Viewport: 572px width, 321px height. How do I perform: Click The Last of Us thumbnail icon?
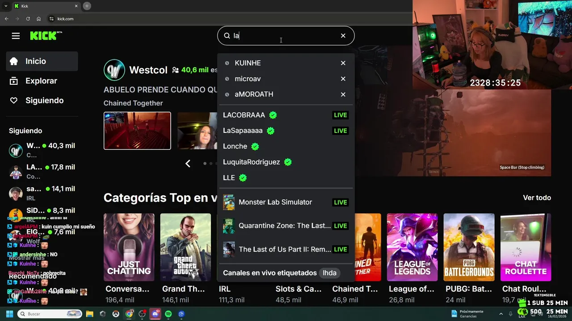pyautogui.click(x=229, y=250)
